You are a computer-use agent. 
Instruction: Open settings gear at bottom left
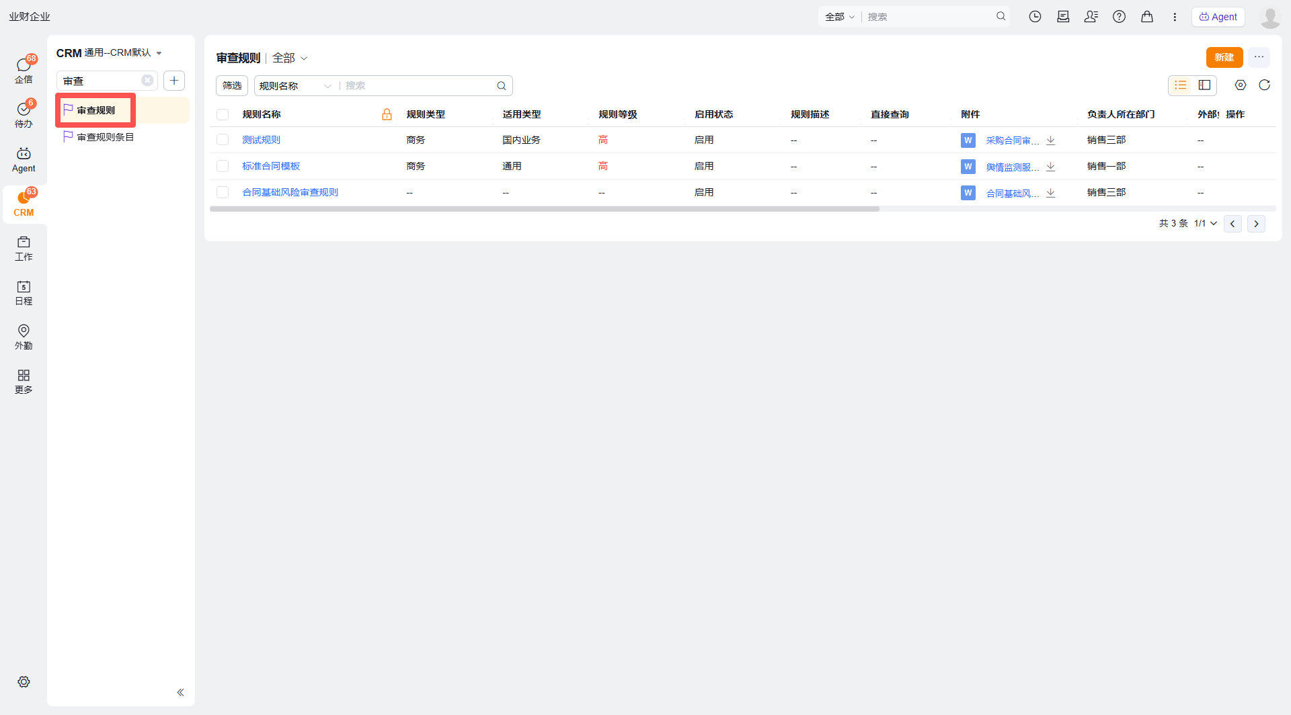24,681
